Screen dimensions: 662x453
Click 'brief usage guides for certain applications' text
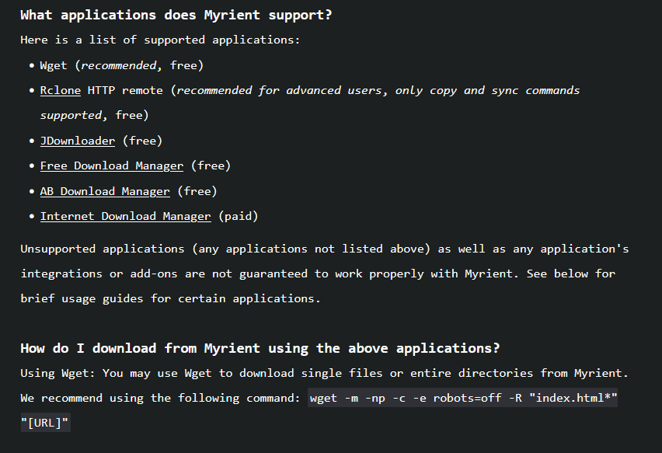click(x=170, y=298)
